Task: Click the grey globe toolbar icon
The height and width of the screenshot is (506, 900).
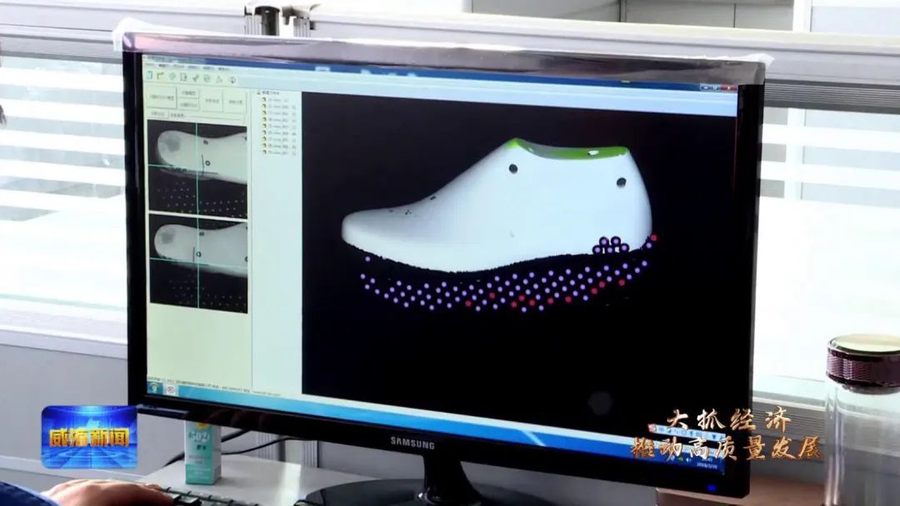Action: pos(207,78)
